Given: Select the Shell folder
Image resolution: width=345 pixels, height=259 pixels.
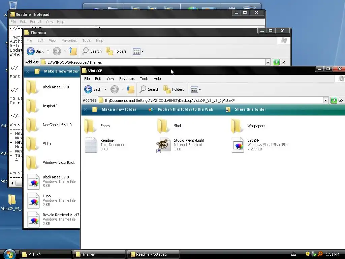Looking at the screenshot, I should pyautogui.click(x=169, y=126).
